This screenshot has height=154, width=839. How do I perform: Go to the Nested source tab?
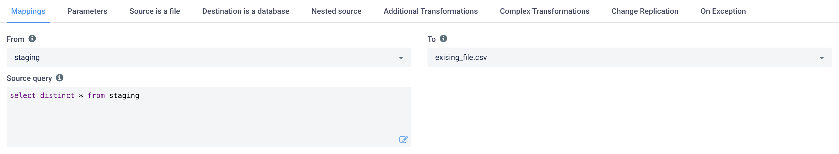click(x=337, y=11)
